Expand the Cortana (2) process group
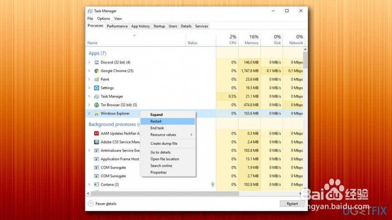The image size is (392, 220). click(89, 185)
